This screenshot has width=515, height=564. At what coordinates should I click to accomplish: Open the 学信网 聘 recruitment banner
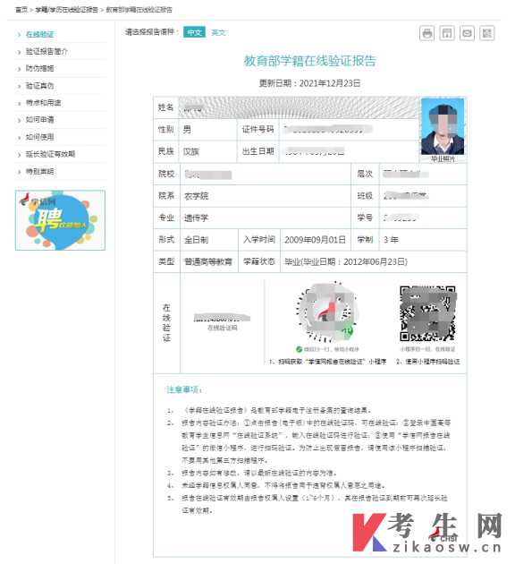tap(60, 220)
